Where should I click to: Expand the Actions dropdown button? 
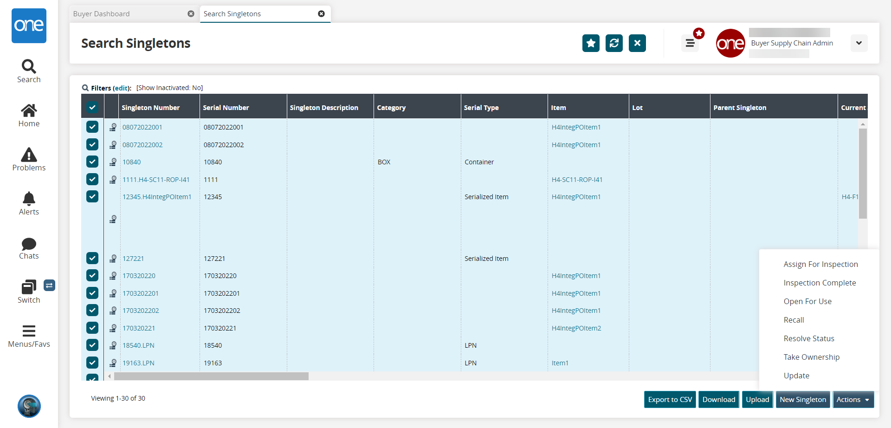[x=853, y=400]
